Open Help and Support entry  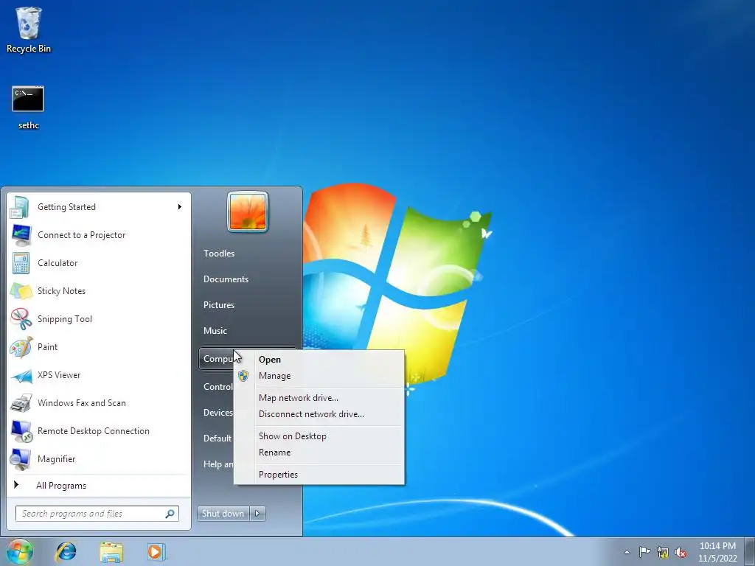pyautogui.click(x=217, y=464)
